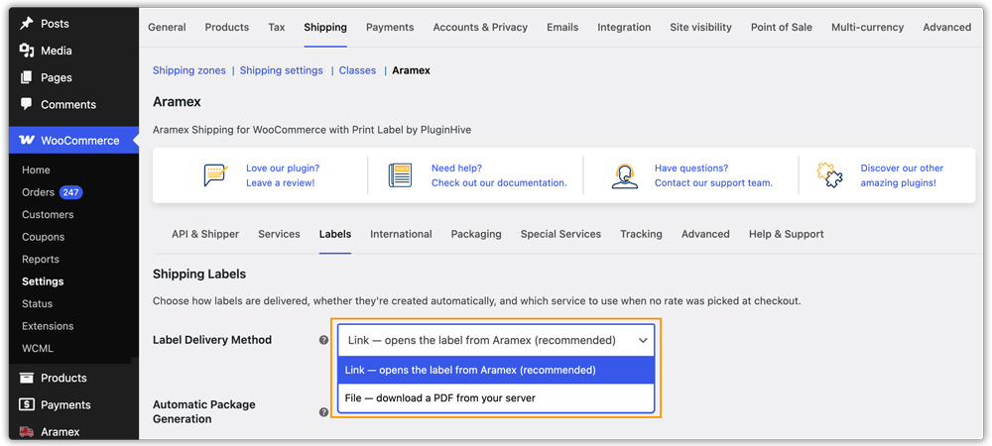Click the documentation docs icon
This screenshot has width=992, height=446.
coord(400,175)
